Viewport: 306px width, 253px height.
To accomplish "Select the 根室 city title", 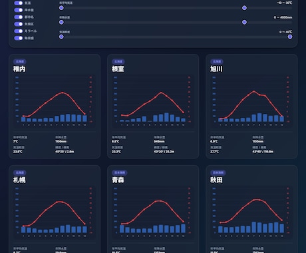I will point(118,69).
